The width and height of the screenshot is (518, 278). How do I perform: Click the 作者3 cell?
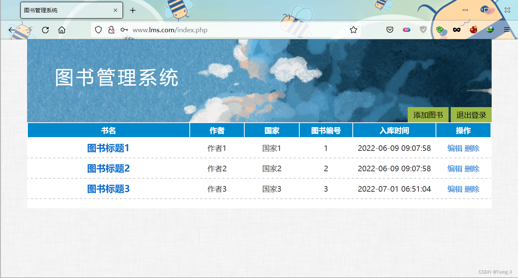tap(217, 189)
